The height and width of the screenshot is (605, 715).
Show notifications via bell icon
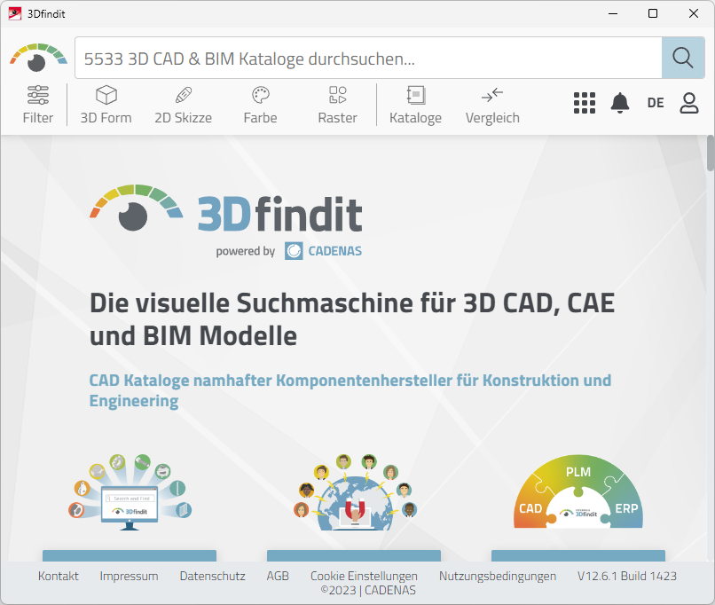tap(620, 103)
